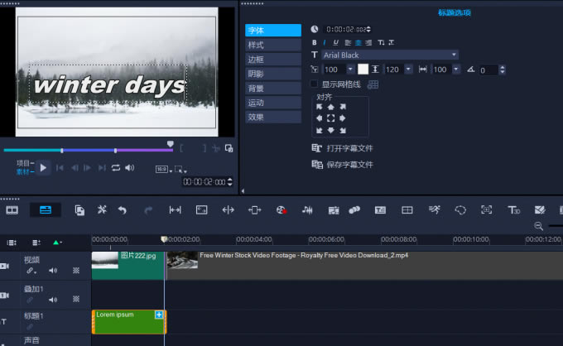Click the undo arrow in the timeline toolbar
The image size is (563, 346).
(123, 210)
